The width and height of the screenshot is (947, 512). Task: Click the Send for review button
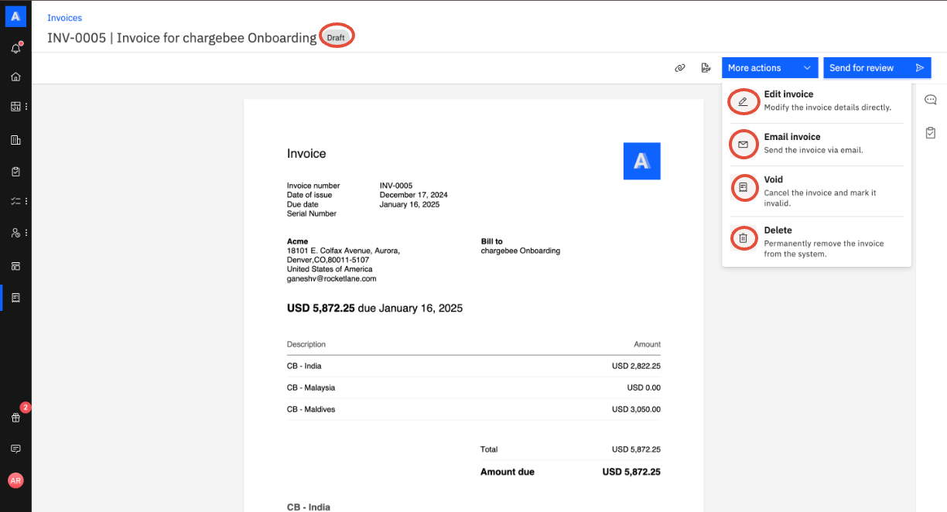click(x=877, y=68)
